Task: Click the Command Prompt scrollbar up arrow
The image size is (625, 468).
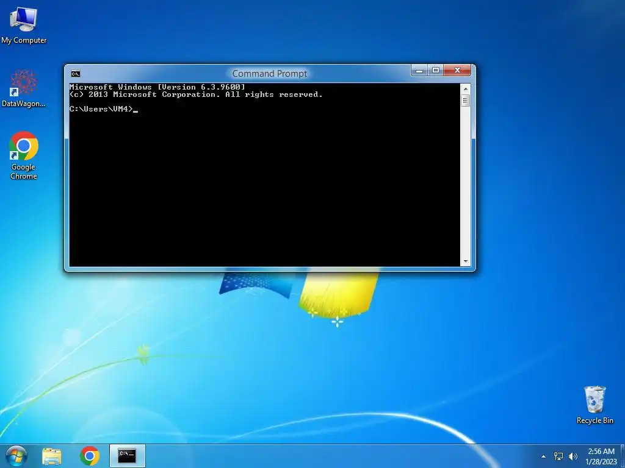Action: coord(465,89)
